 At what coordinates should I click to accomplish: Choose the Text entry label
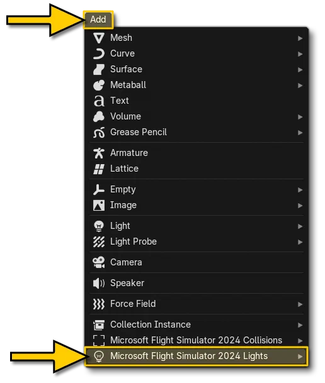[119, 101]
